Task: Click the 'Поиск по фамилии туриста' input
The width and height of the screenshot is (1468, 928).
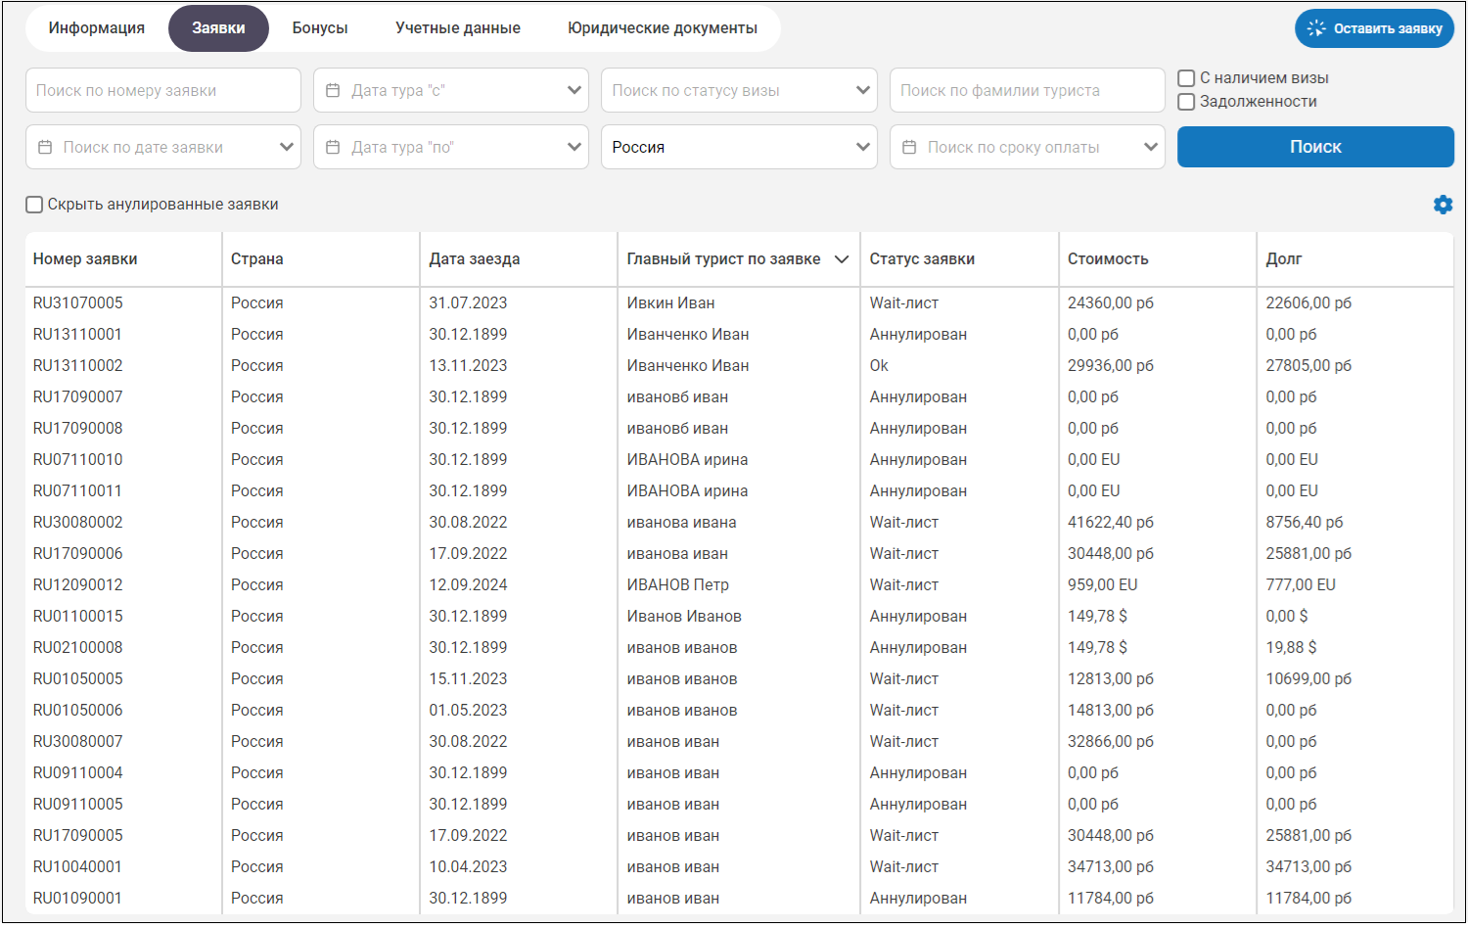Action: coord(1026,90)
